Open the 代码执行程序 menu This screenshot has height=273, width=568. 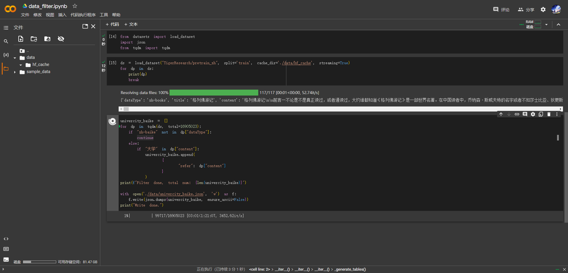point(83,15)
